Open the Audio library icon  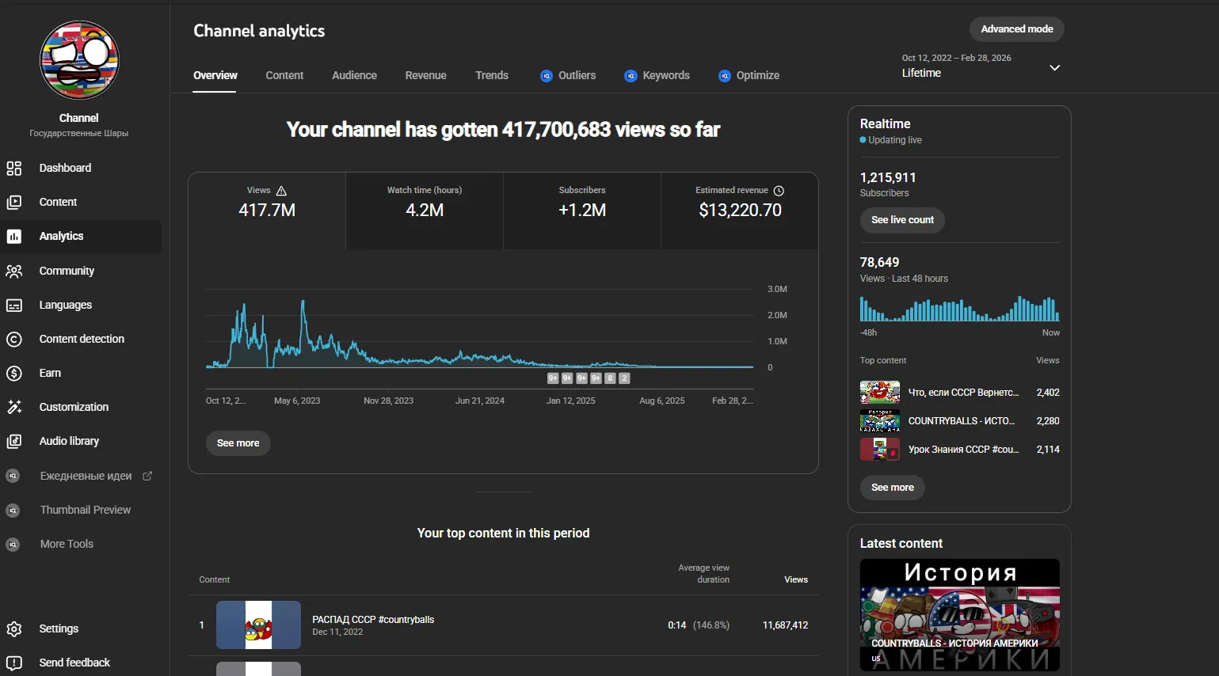point(14,441)
